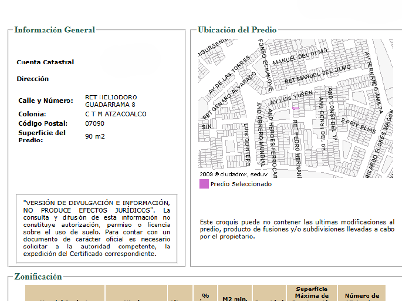Click the M2 min. column header
The image size is (402, 301).
tap(234, 299)
